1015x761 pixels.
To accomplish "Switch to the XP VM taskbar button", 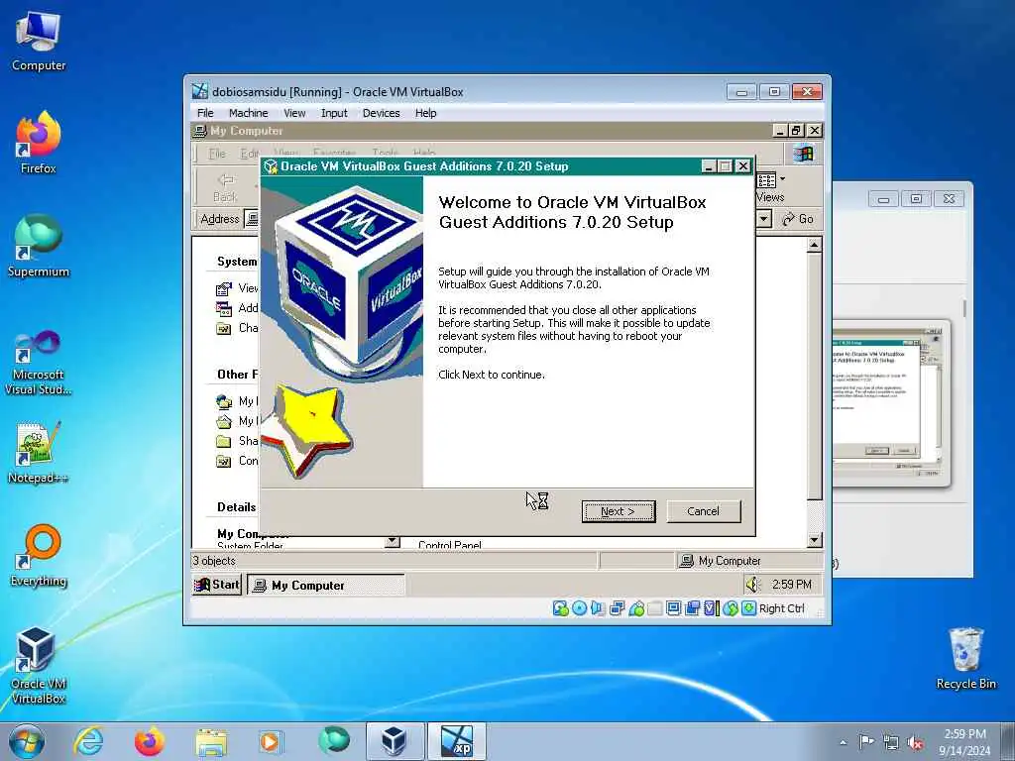I will pos(456,741).
